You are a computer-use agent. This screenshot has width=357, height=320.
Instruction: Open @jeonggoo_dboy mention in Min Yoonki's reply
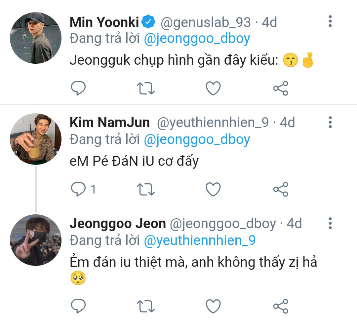(x=197, y=39)
